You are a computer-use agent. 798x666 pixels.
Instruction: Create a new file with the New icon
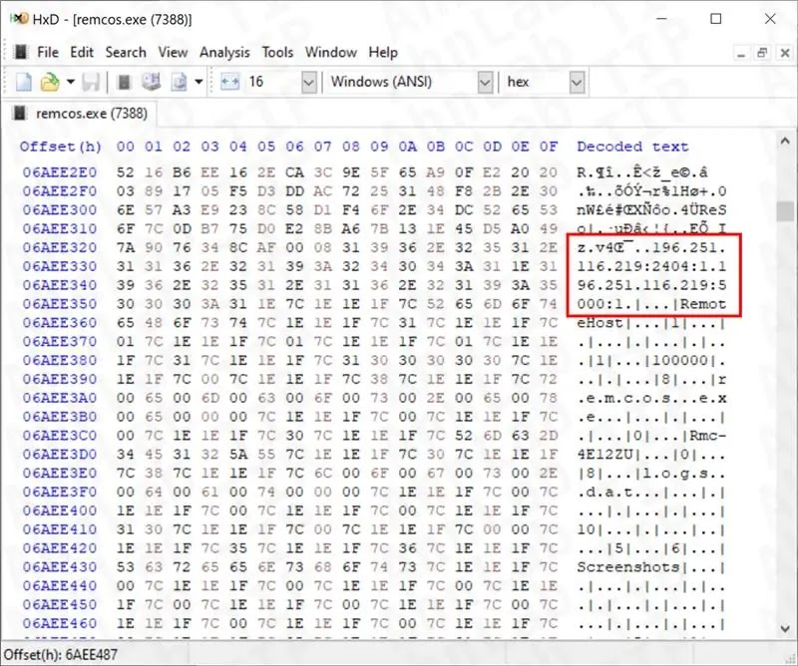point(22,82)
